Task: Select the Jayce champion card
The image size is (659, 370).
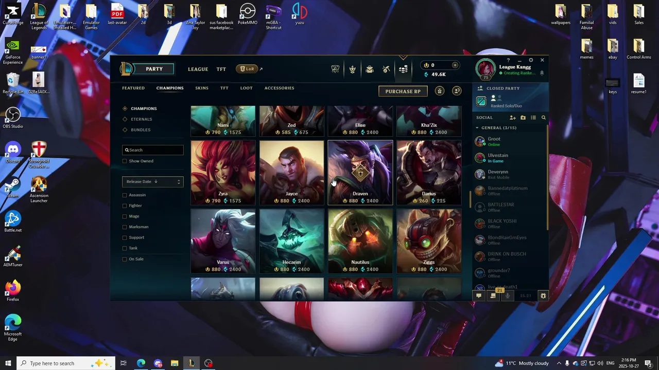Action: [291, 173]
